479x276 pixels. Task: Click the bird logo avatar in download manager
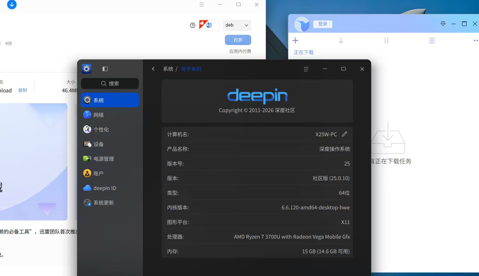[x=302, y=24]
